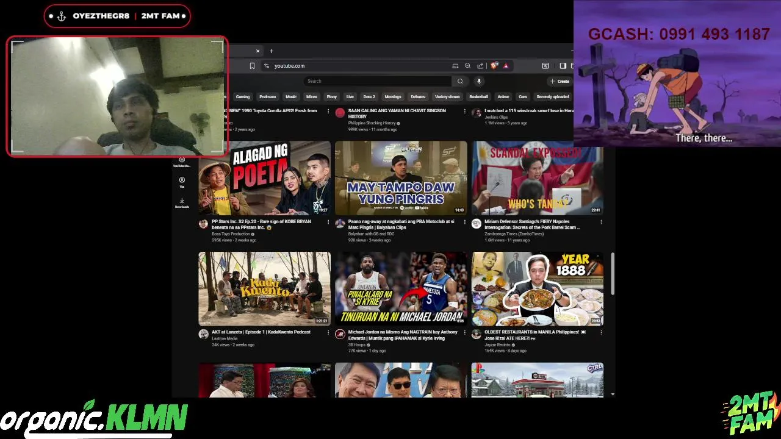The width and height of the screenshot is (781, 439).
Task: Select the Gaming filter chip
Action: [x=243, y=97]
